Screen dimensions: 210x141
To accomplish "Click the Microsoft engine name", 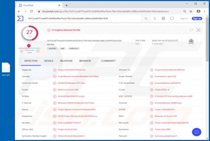I will (123, 123).
